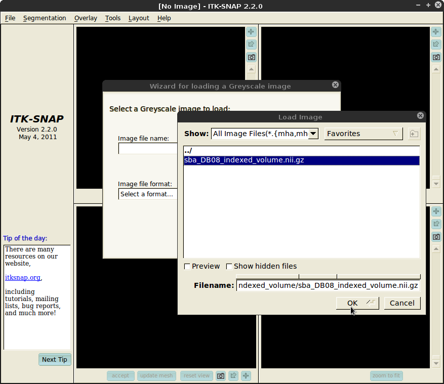Click the slice scrollbar up arrow in top-right view

pyautogui.click(x=436, y=69)
